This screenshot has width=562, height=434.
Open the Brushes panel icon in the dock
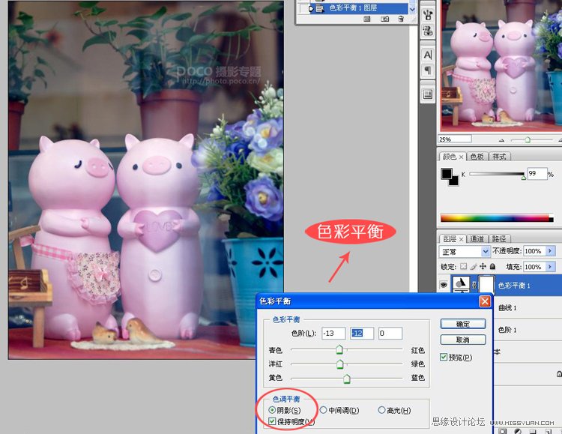click(x=428, y=15)
